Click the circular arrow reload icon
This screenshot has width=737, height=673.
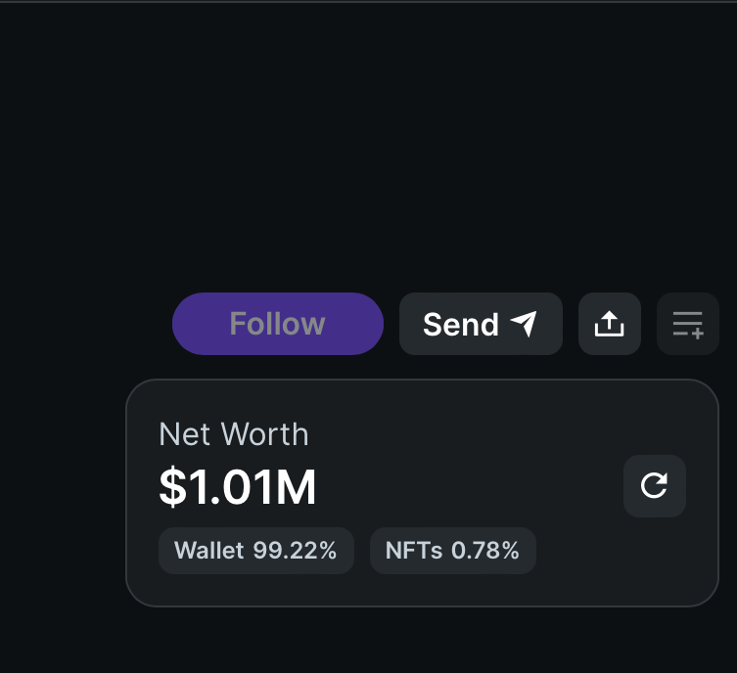[654, 485]
